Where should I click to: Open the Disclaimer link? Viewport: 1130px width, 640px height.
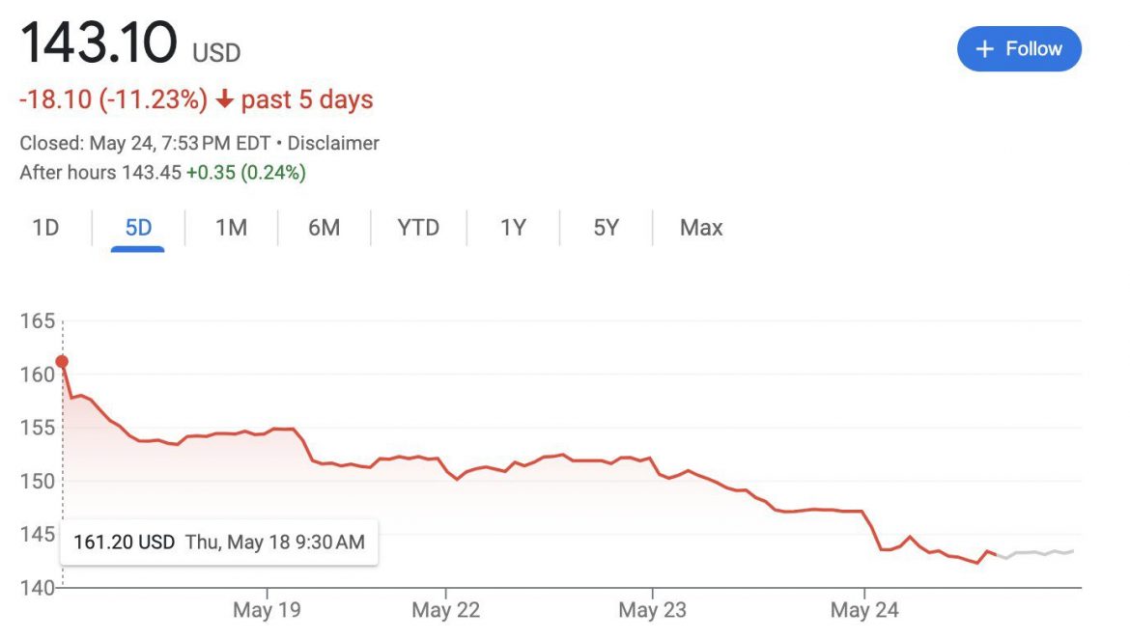pos(333,144)
